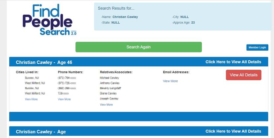This screenshot has width=274, height=138.
Task: Click the blurred phone number without area code
Action: [x=63, y=94]
